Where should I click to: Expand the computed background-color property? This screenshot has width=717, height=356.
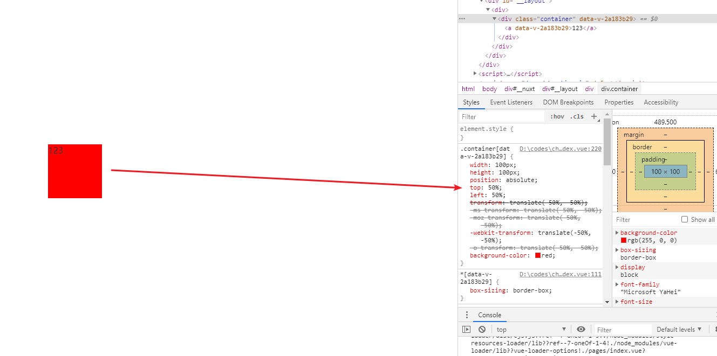[617, 233]
